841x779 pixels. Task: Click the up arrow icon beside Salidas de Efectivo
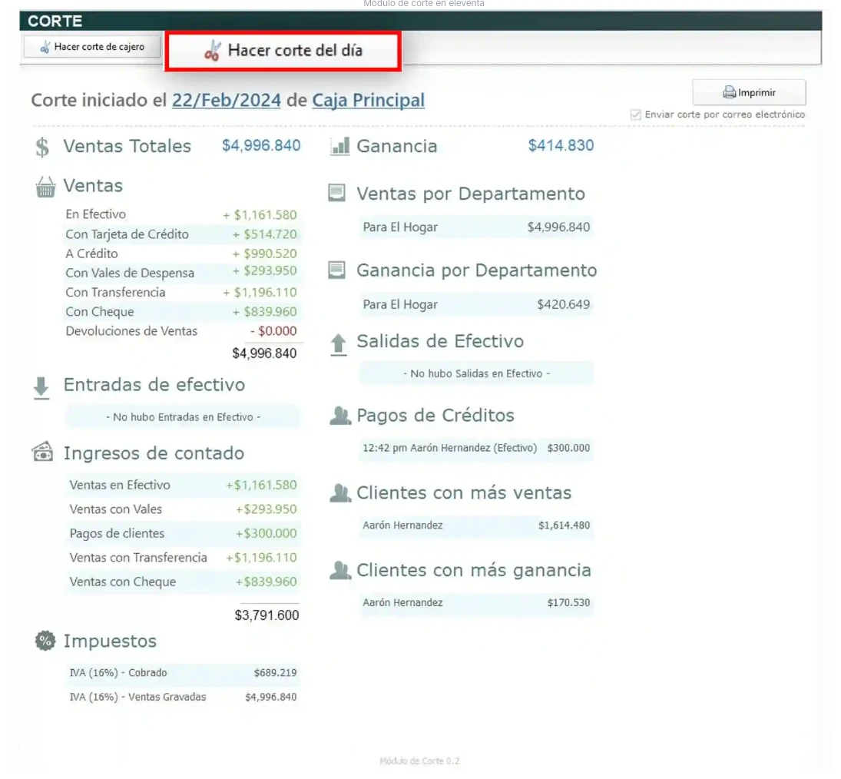click(x=338, y=344)
